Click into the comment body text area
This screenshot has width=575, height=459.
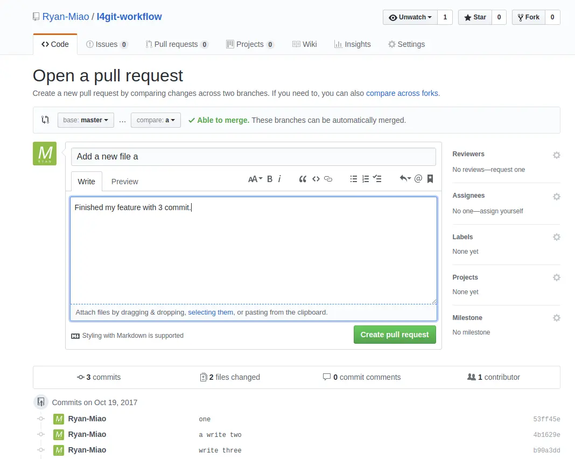[x=254, y=251]
